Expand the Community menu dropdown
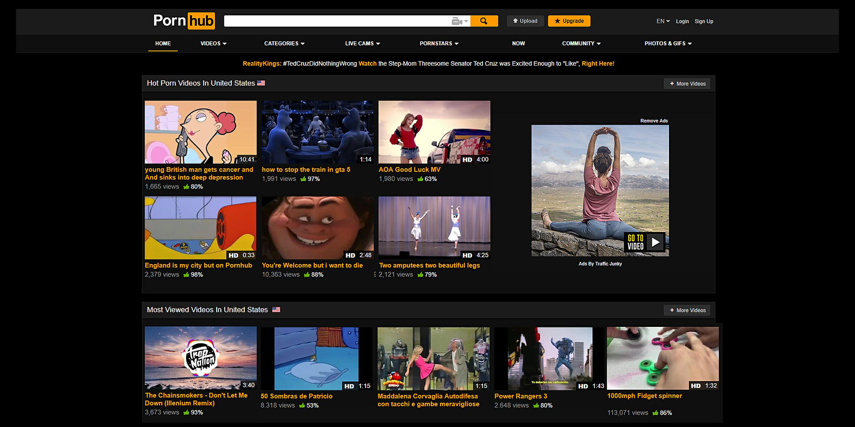 click(581, 43)
